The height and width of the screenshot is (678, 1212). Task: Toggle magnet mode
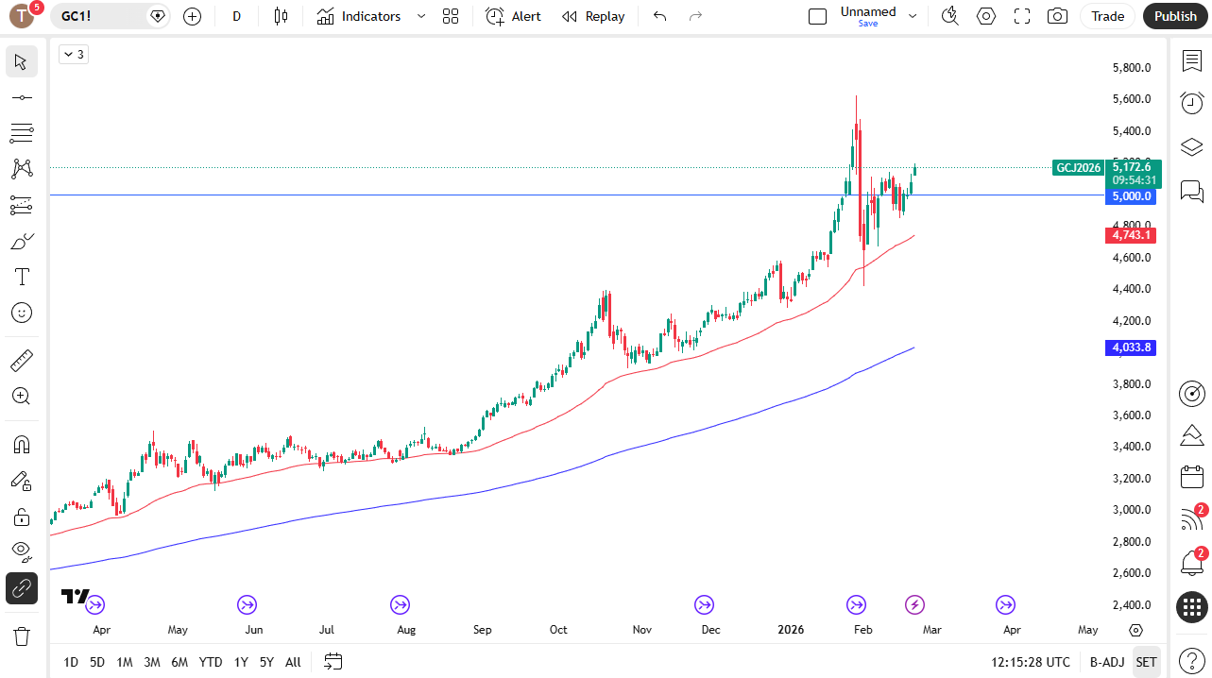click(21, 444)
